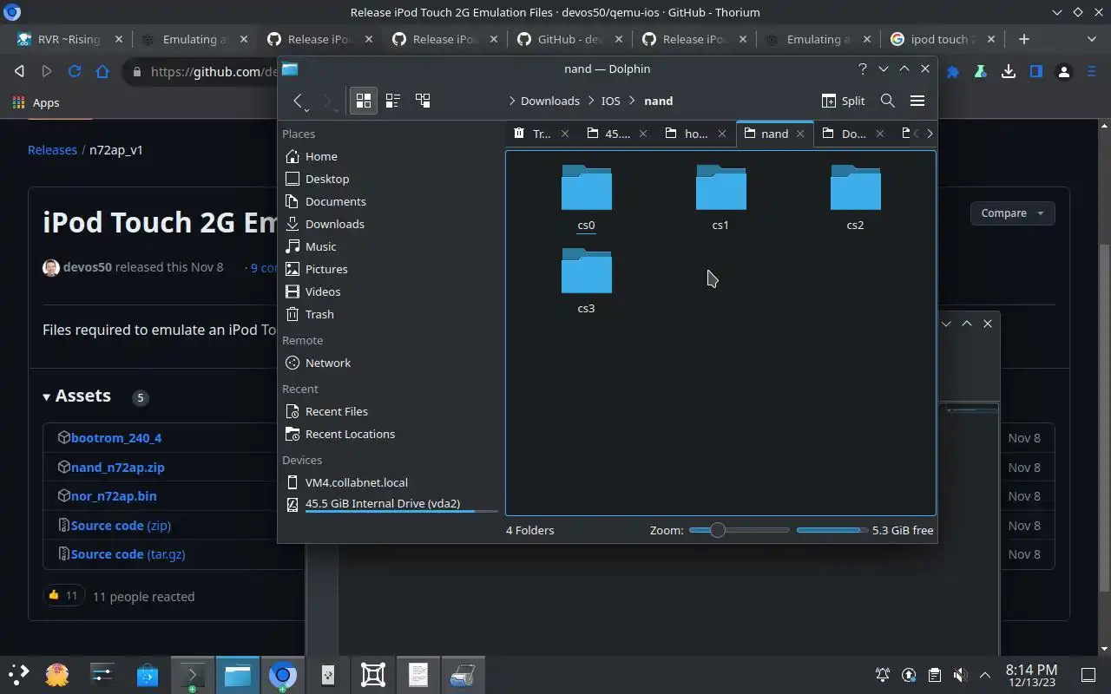This screenshot has height=694, width=1111.
Task: Go to browser home page
Action: click(x=102, y=72)
